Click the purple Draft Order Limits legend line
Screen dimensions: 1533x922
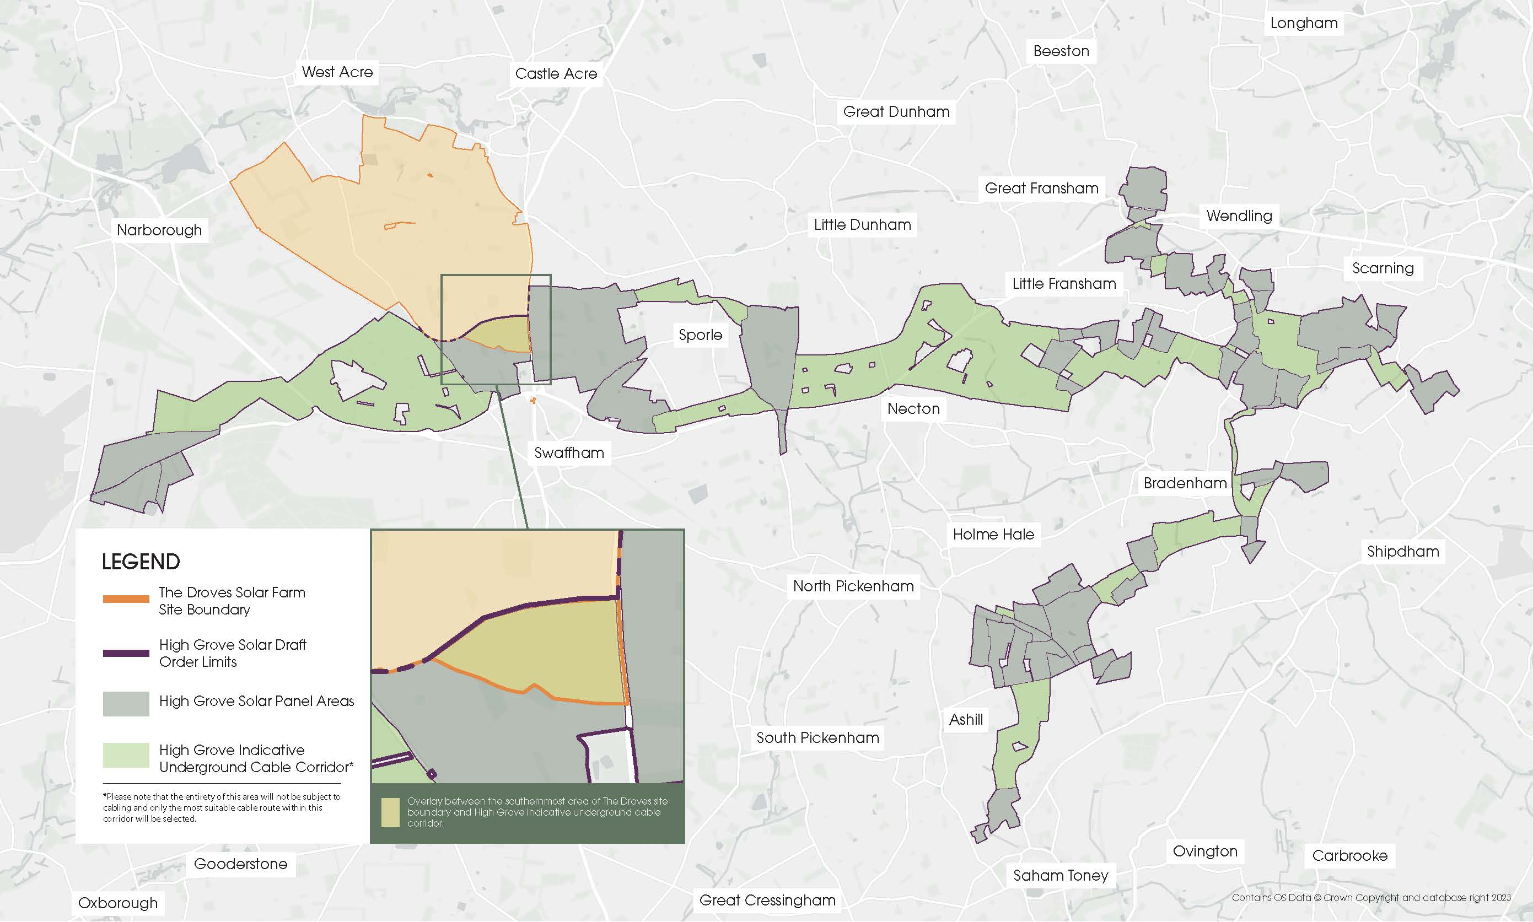126,654
